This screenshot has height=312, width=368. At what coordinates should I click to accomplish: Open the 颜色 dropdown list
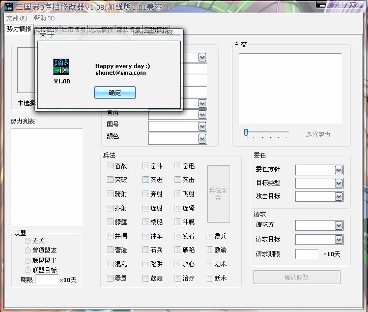tap(202, 138)
